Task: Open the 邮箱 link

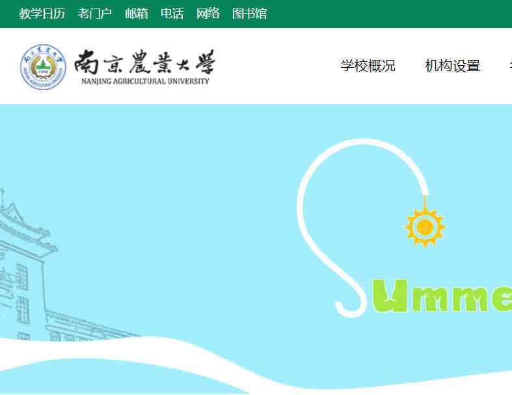Action: pos(137,14)
